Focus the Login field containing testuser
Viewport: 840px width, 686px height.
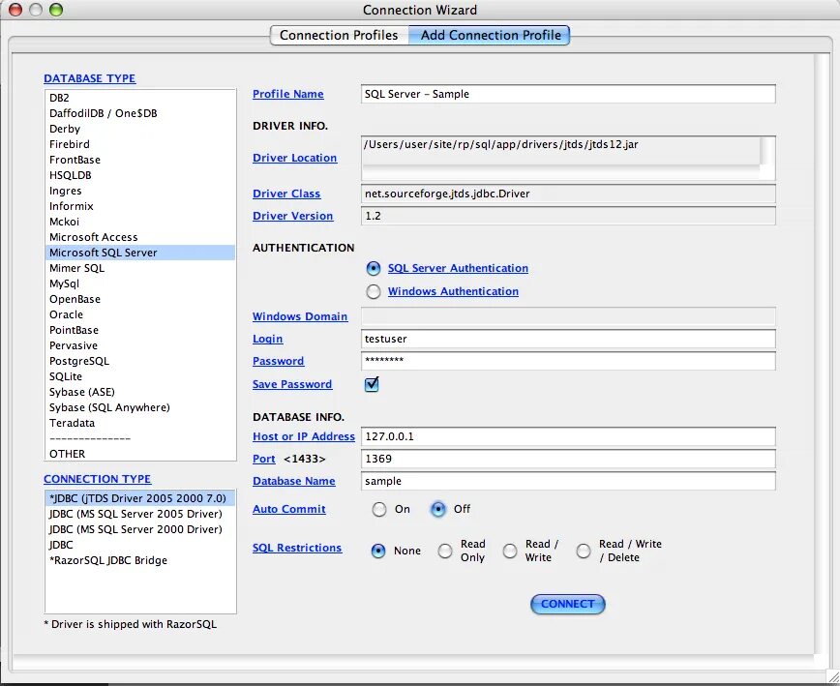568,339
